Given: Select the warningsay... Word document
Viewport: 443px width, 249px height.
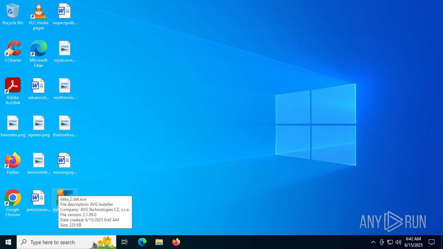Looking at the screenshot, I should pyautogui.click(x=65, y=164).
